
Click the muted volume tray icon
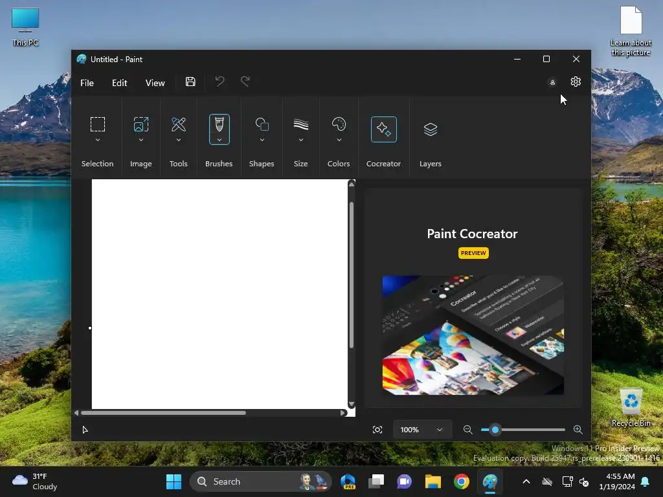[584, 481]
